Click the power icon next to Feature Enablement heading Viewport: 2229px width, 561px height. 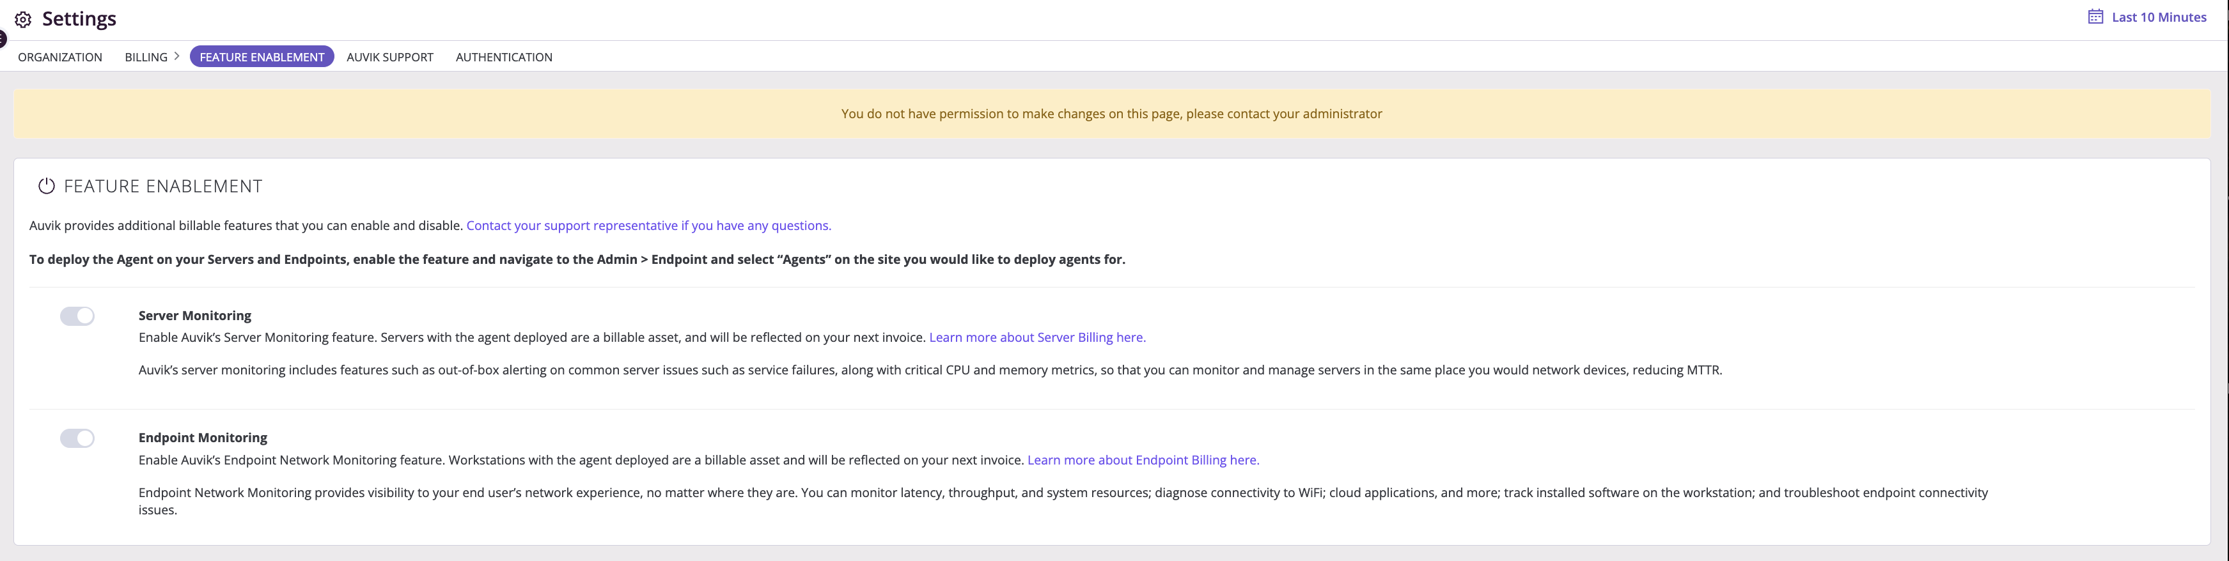(x=47, y=186)
